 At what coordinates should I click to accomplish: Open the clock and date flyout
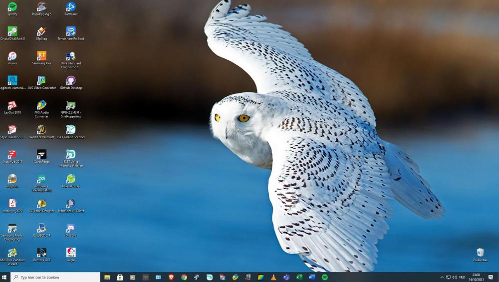(x=476, y=278)
